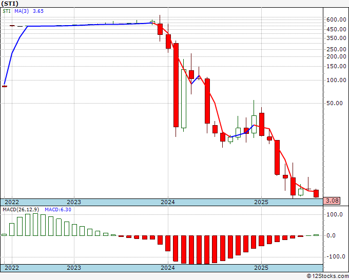
Task: Click the tall green hollow candle in 2024
Action: pos(184,99)
